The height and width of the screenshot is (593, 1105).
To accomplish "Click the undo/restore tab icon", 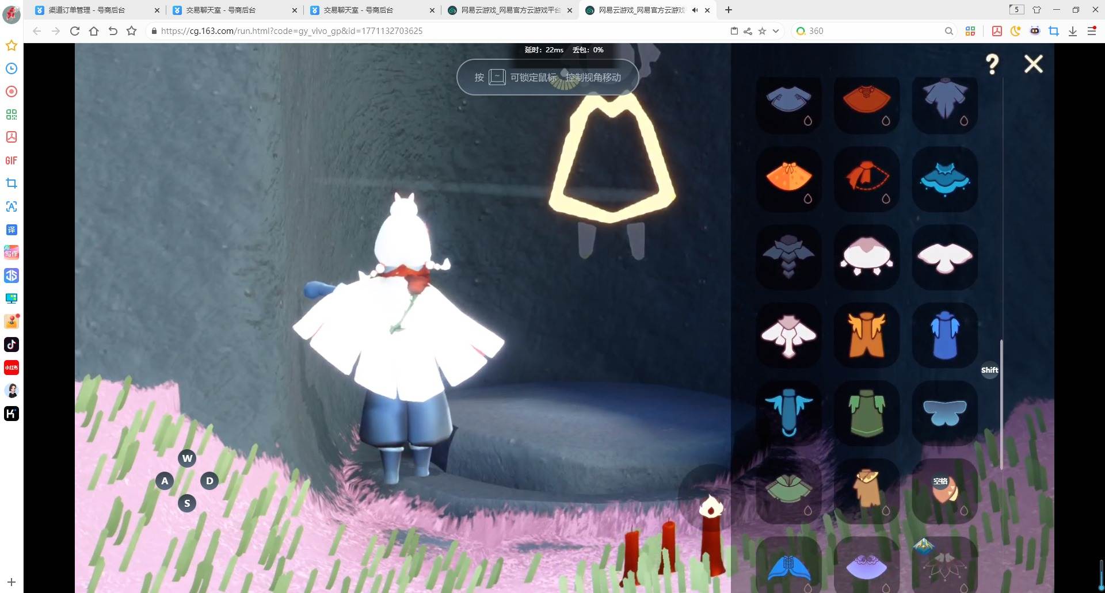I will point(113,31).
